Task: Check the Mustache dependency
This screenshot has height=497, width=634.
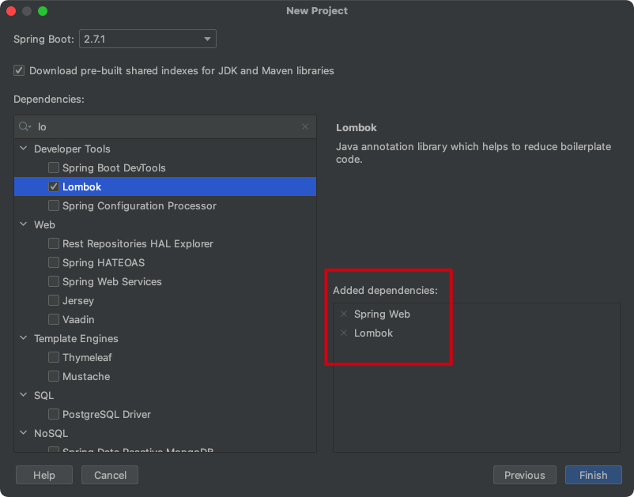Action: [x=54, y=377]
